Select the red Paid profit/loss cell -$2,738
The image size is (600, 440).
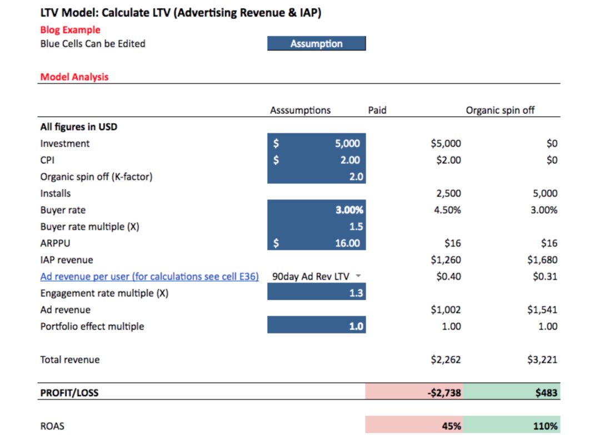pyautogui.click(x=413, y=392)
